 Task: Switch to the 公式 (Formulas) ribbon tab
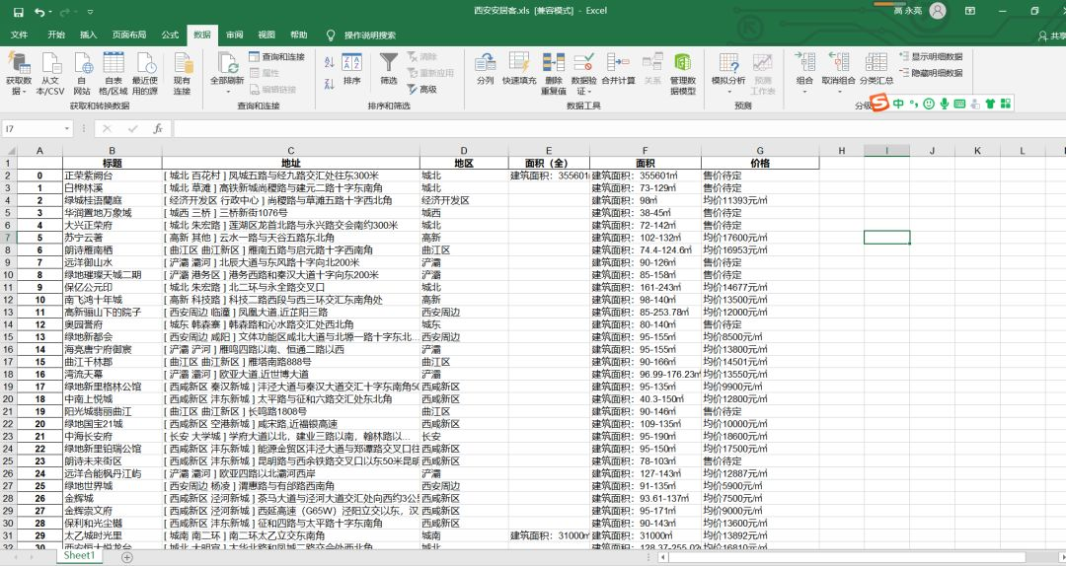(170, 35)
